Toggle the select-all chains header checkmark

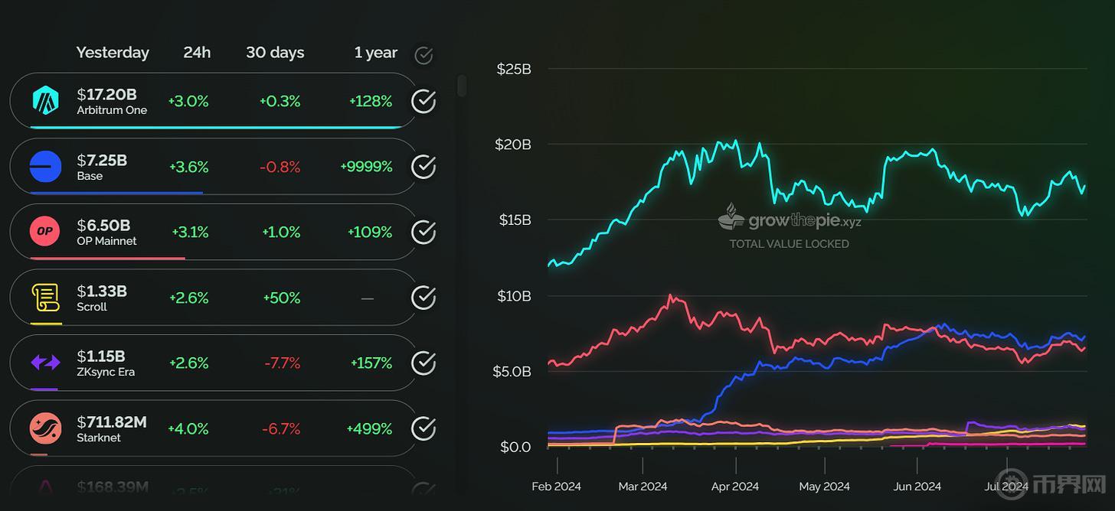423,55
